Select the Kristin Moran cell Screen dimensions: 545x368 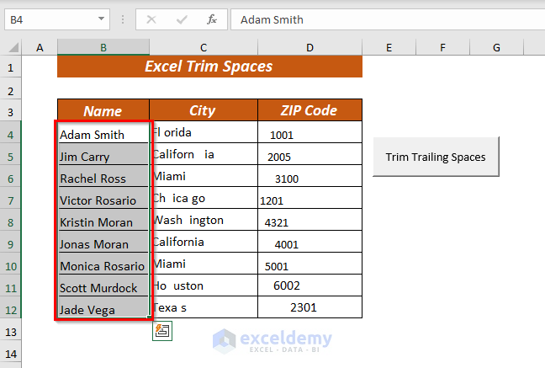[103, 220]
